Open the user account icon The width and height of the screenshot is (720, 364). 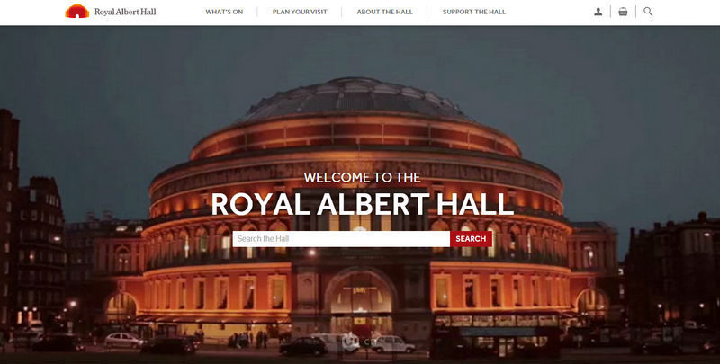(598, 12)
